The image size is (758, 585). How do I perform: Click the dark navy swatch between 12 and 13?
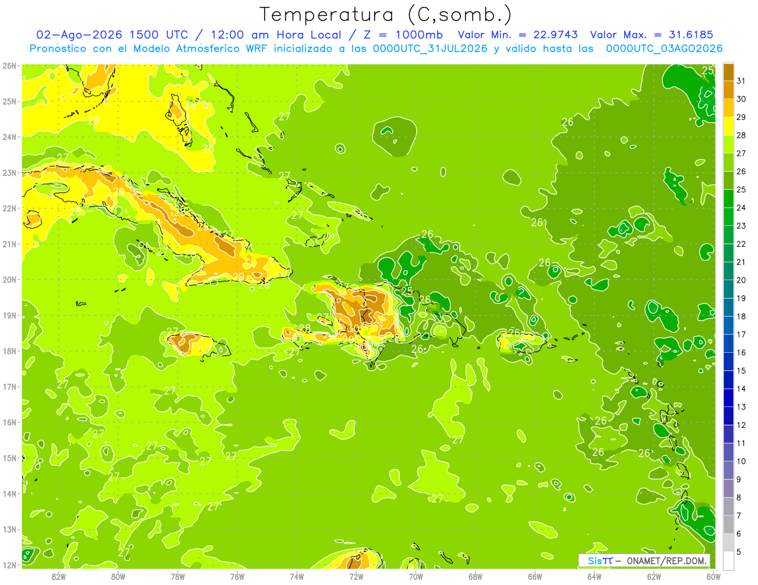tap(729, 415)
